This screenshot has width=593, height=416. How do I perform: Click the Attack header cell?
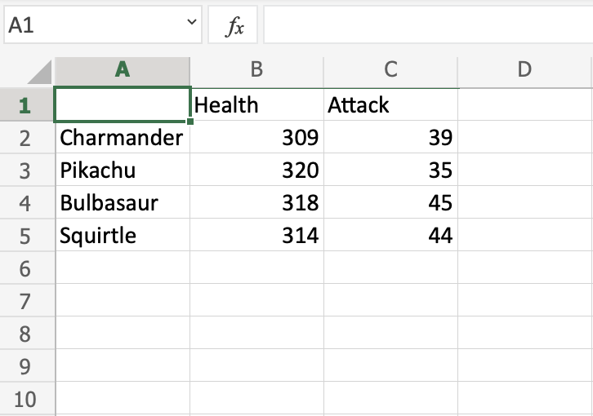(x=390, y=105)
